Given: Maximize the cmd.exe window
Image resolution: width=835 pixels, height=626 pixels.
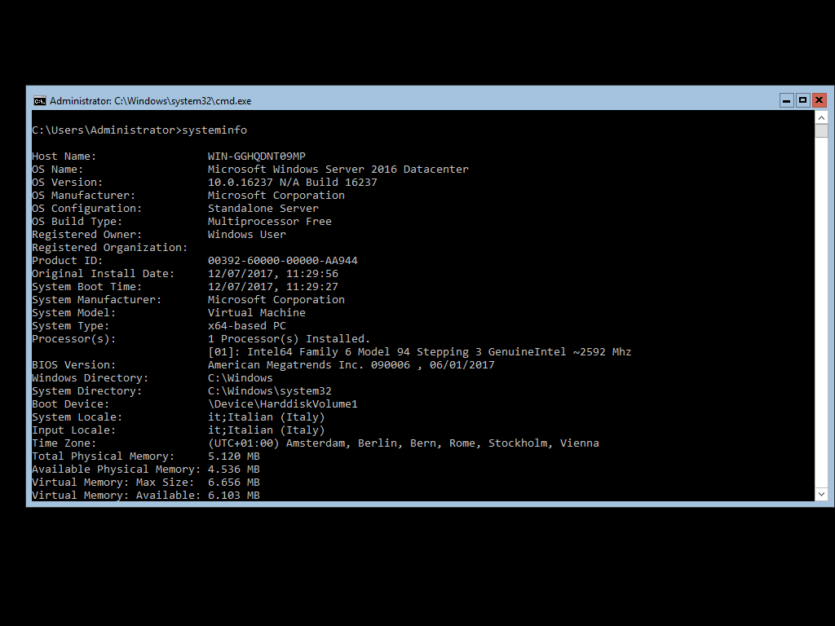Looking at the screenshot, I should click(x=802, y=100).
